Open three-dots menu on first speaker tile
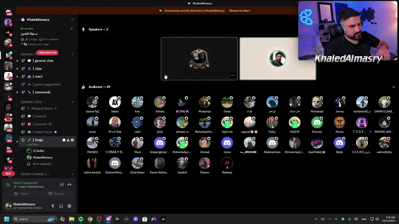This screenshot has height=224, width=399. pyautogui.click(x=233, y=75)
